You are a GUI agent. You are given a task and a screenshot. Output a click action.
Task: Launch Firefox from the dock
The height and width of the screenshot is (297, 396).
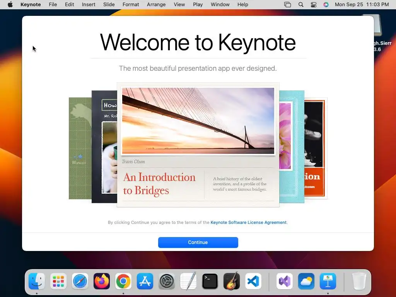102,281
